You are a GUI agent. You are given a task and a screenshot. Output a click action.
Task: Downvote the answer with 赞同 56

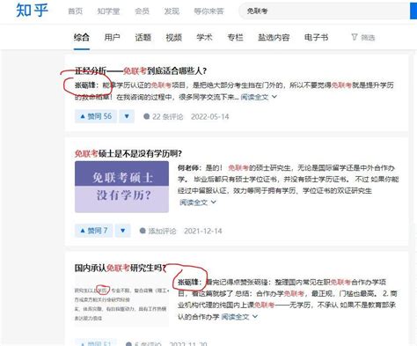127,116
